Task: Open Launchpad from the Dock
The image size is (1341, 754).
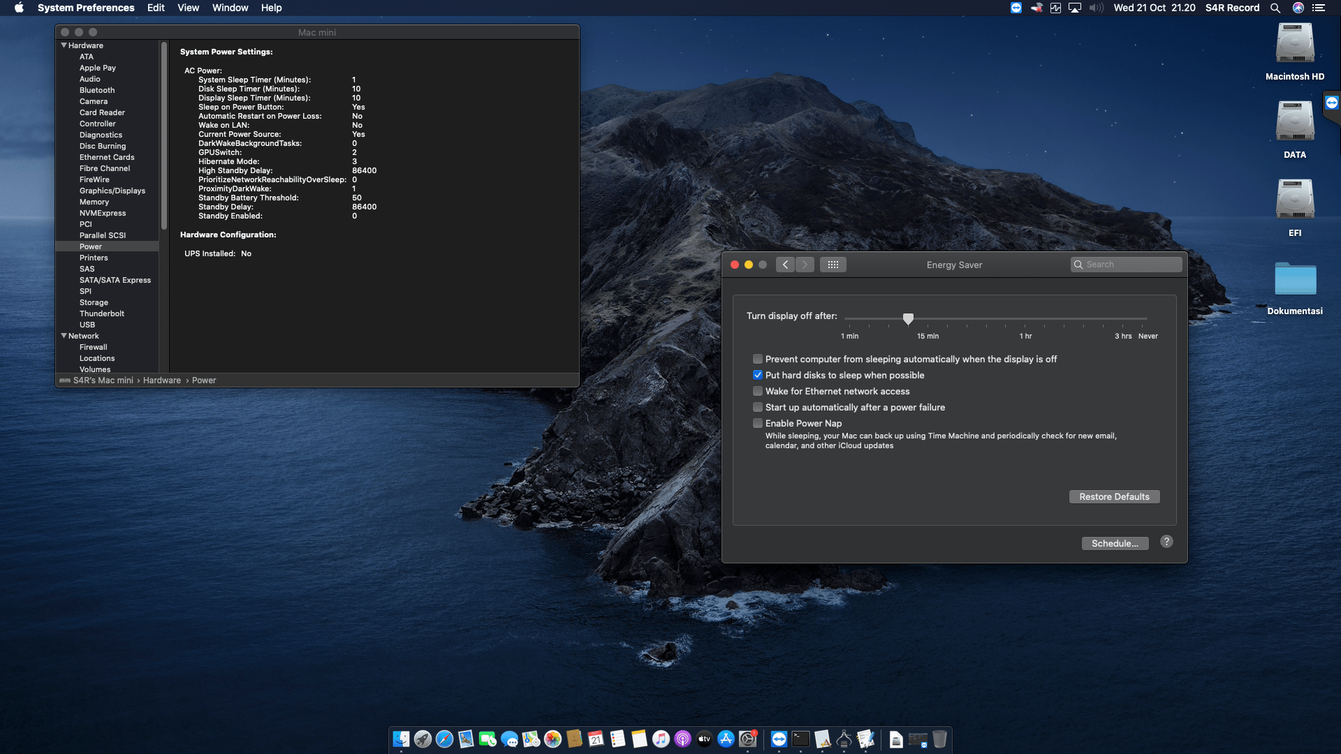Action: click(x=423, y=739)
